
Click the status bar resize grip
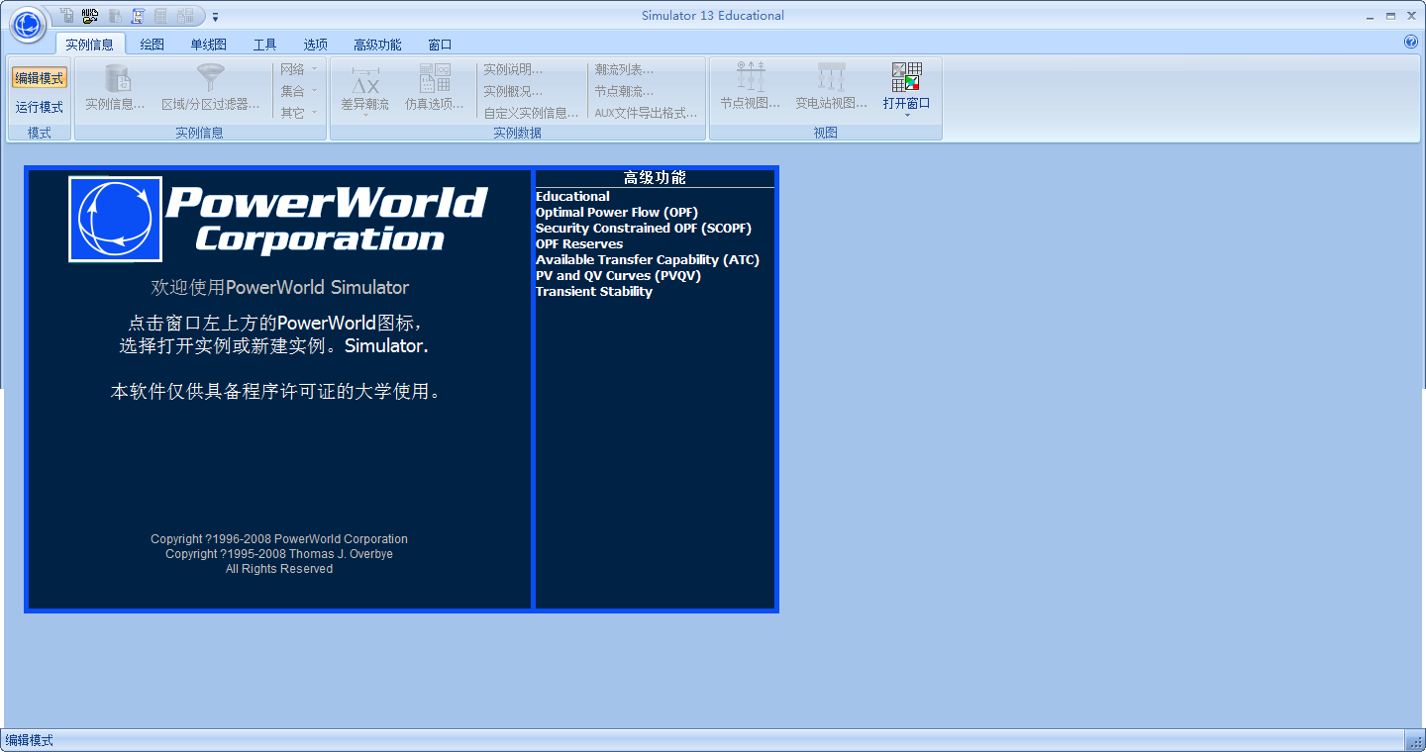tap(1415, 741)
